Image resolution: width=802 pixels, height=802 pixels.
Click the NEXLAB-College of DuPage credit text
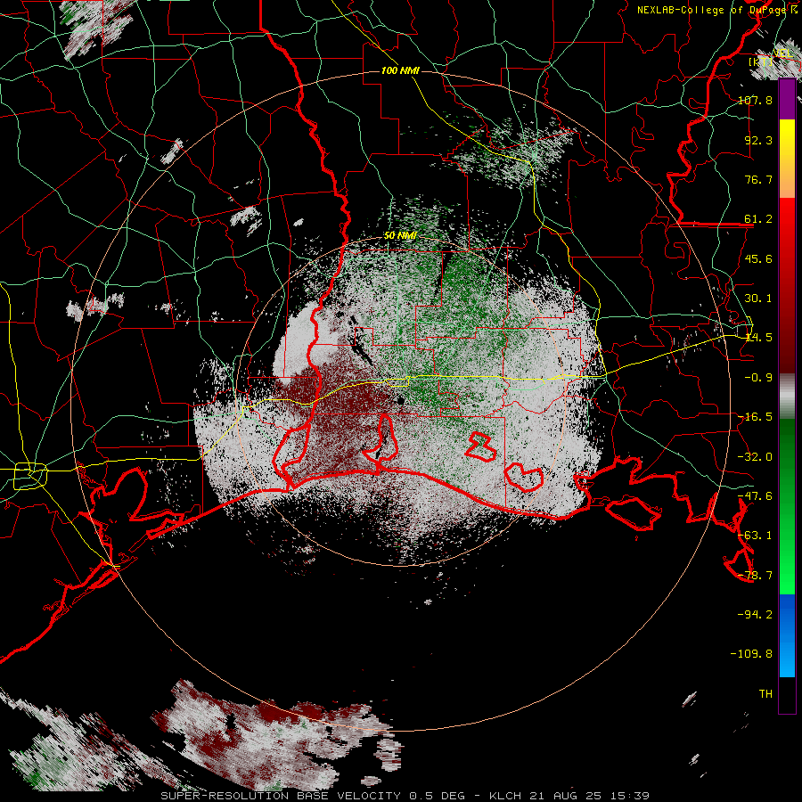(716, 10)
